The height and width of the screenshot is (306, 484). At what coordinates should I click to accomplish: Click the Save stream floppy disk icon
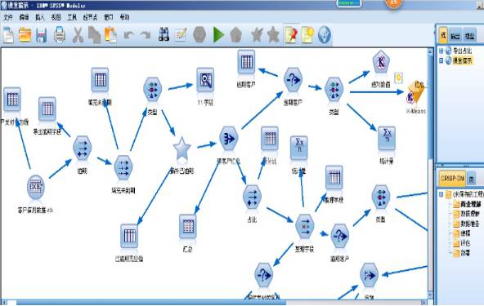[x=42, y=35]
